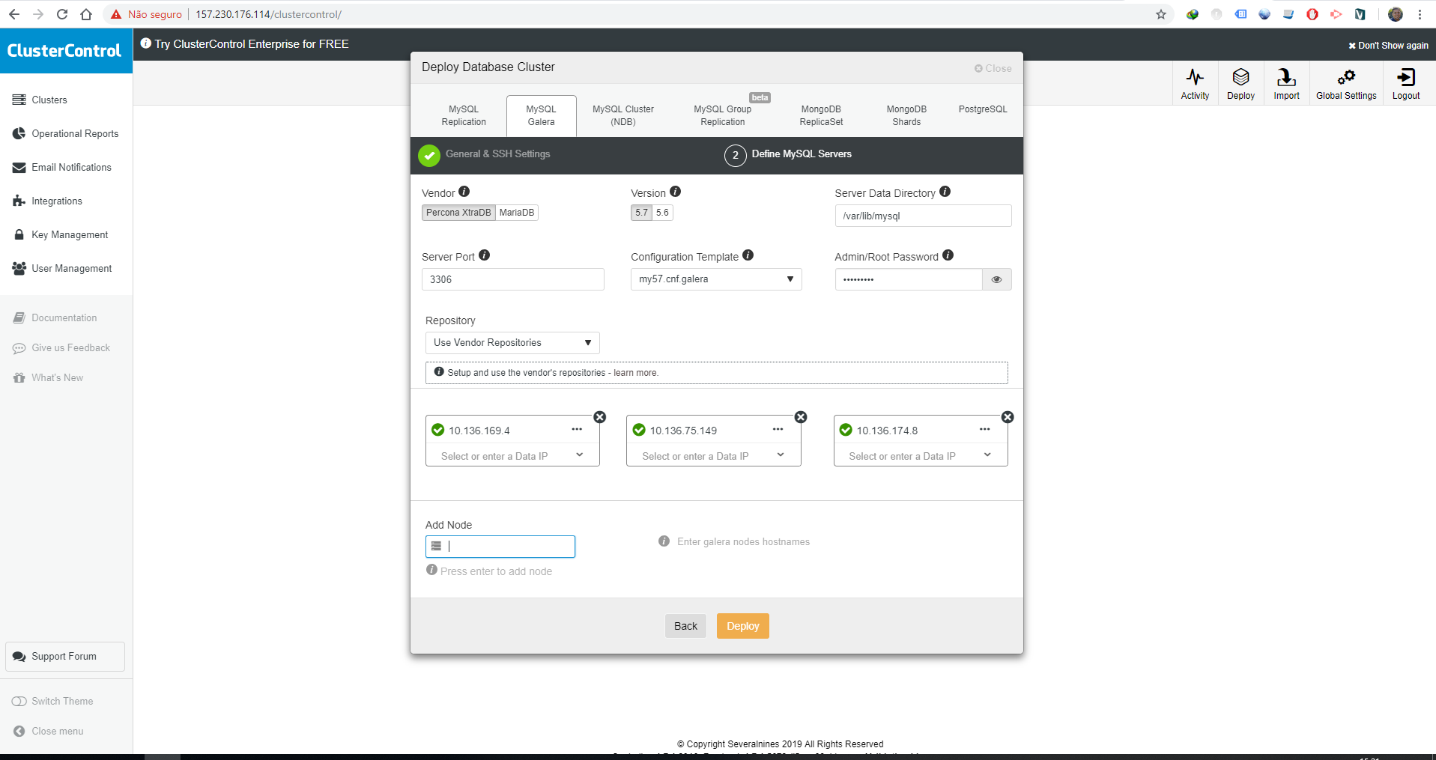Click the Deploy button
Image resolution: width=1436 pixels, height=760 pixels.
(742, 626)
